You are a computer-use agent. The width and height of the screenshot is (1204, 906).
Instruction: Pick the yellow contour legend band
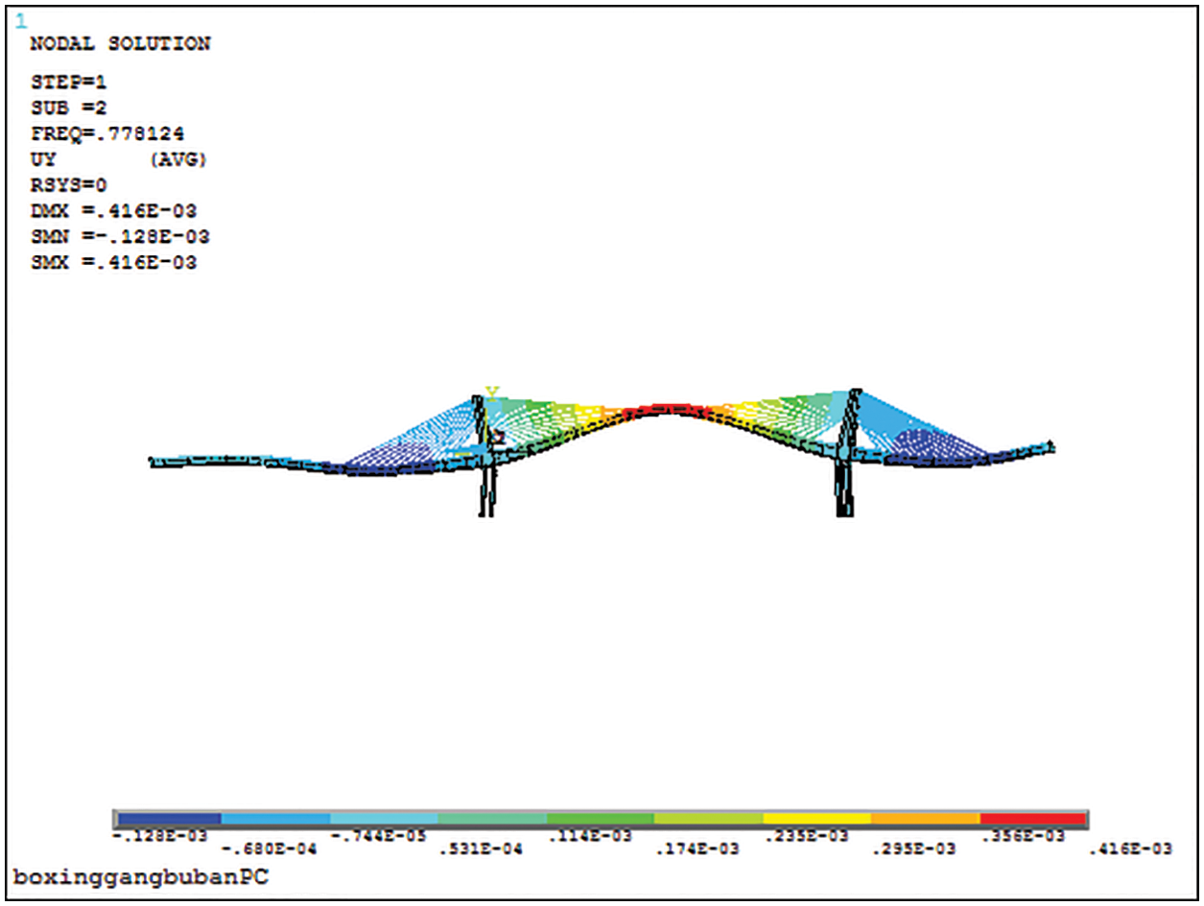(x=816, y=818)
